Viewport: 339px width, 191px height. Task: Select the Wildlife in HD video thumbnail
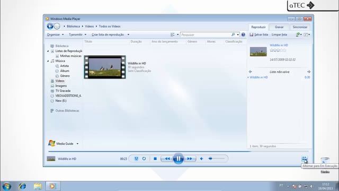coord(105,67)
